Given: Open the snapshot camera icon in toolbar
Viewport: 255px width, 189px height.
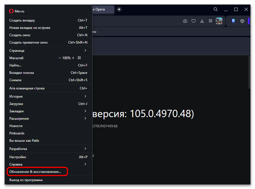Looking at the screenshot, I should click(x=185, y=21).
